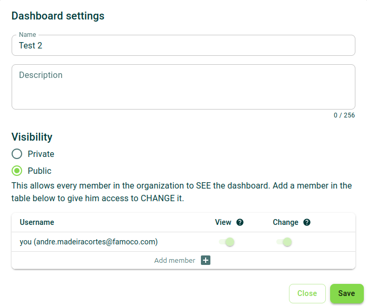Close the Dashboard settings dialog
367x306 pixels.
click(x=307, y=293)
